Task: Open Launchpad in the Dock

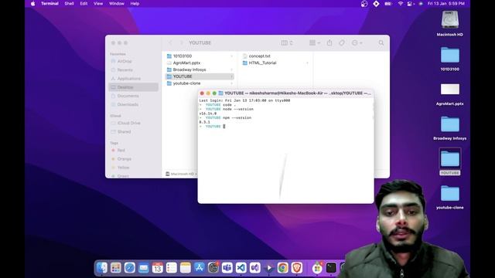Action: 115,268
